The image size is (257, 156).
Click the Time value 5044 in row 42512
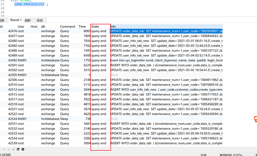click(x=87, y=90)
